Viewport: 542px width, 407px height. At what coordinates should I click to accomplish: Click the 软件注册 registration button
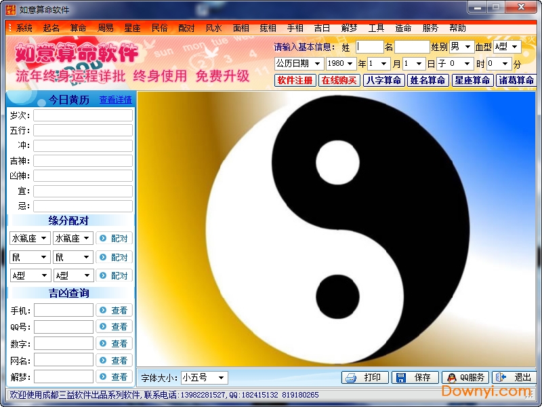294,80
